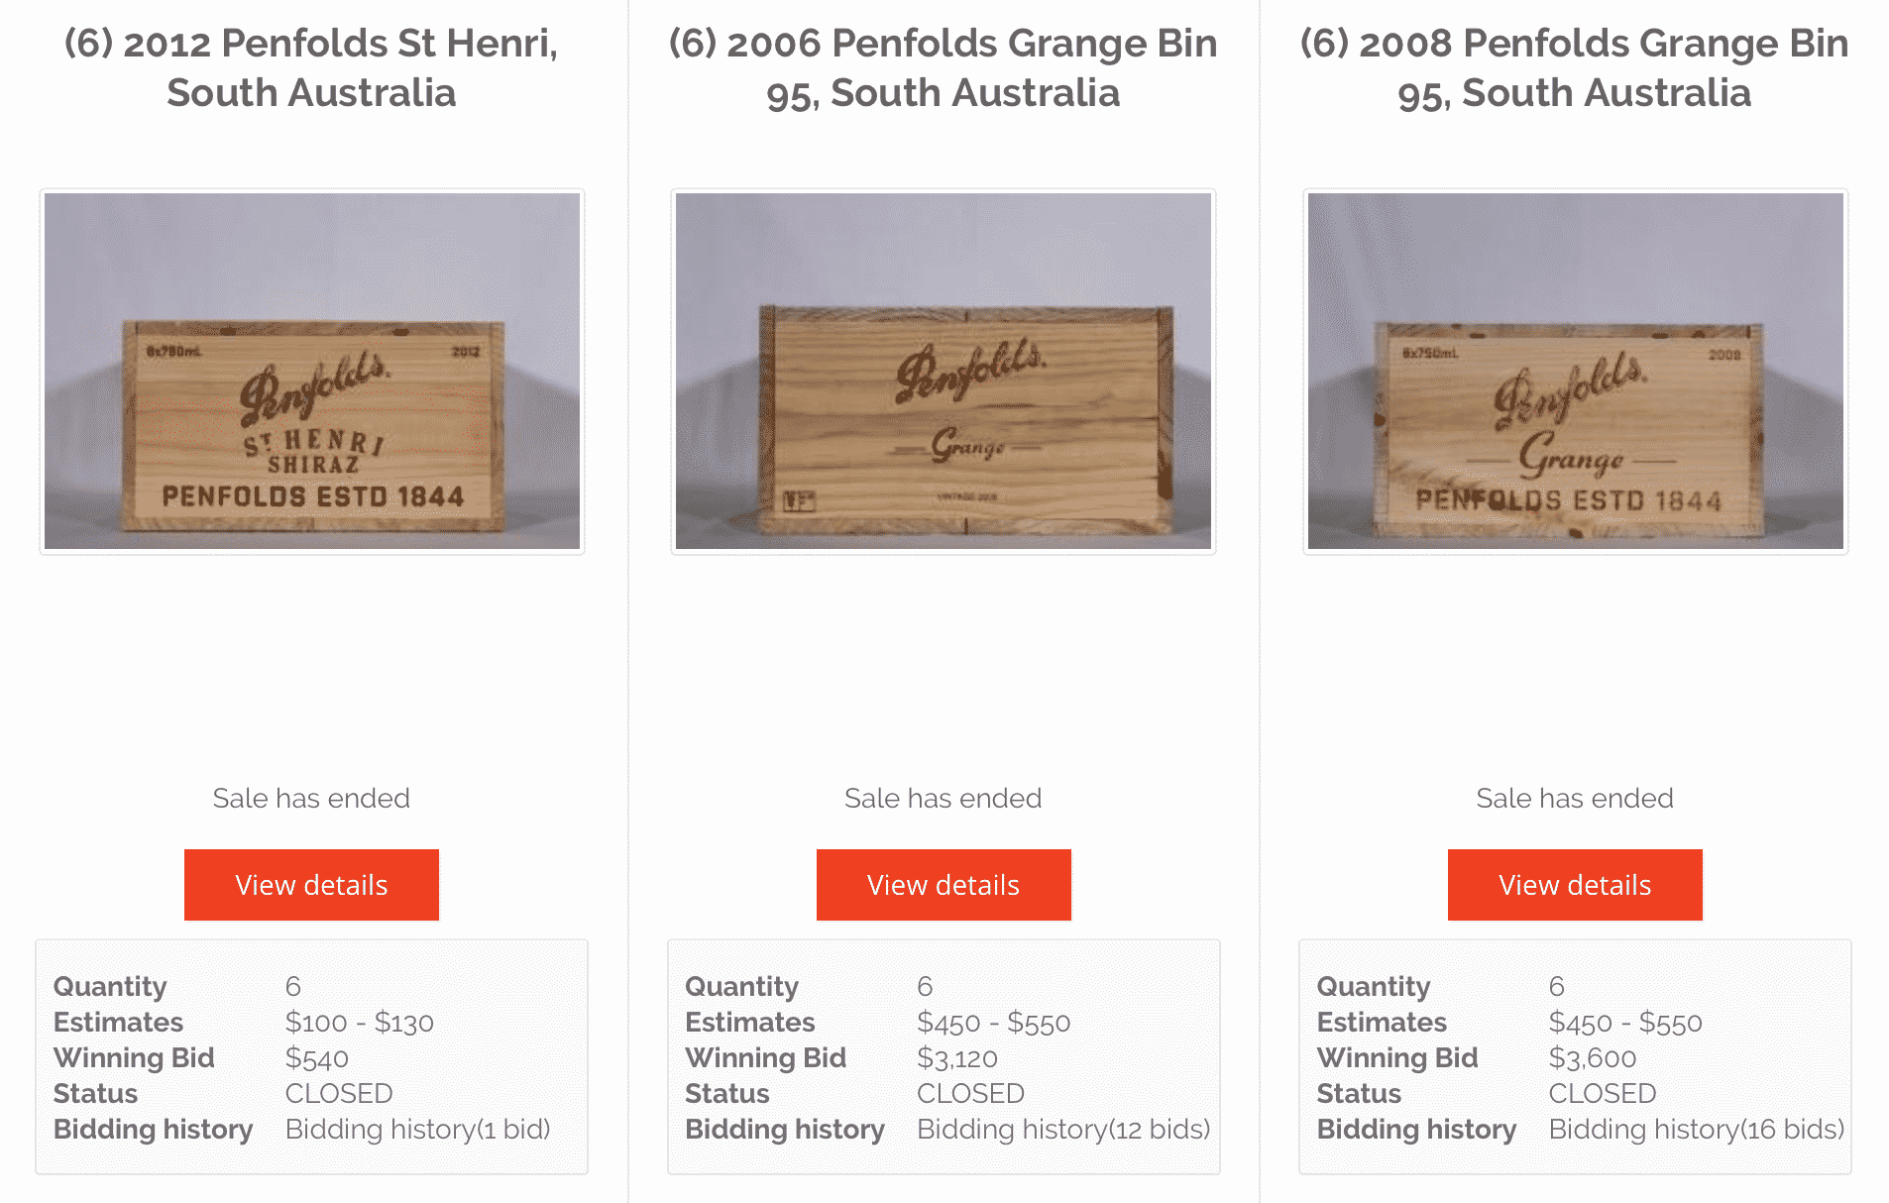Click the $100 - $130 estimate value

point(360,1023)
